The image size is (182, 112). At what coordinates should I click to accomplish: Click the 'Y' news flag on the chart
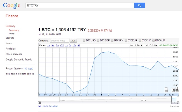point(173,89)
